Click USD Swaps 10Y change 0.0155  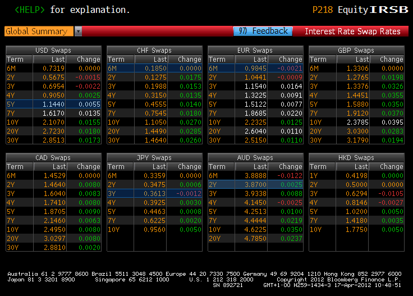[89, 122]
